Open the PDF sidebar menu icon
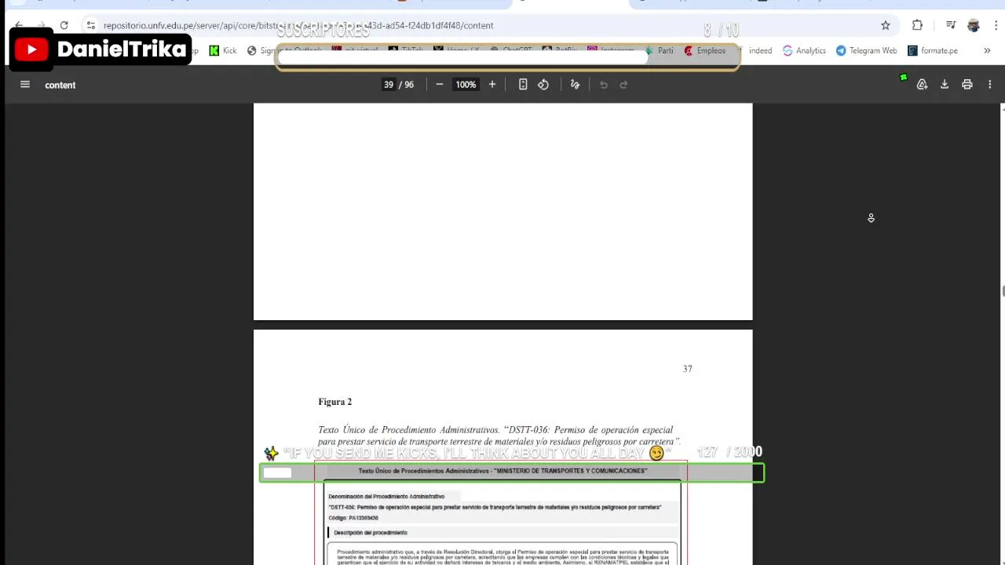 [24, 85]
